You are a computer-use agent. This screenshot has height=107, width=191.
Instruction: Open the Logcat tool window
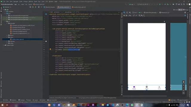pyautogui.click(x=35, y=100)
